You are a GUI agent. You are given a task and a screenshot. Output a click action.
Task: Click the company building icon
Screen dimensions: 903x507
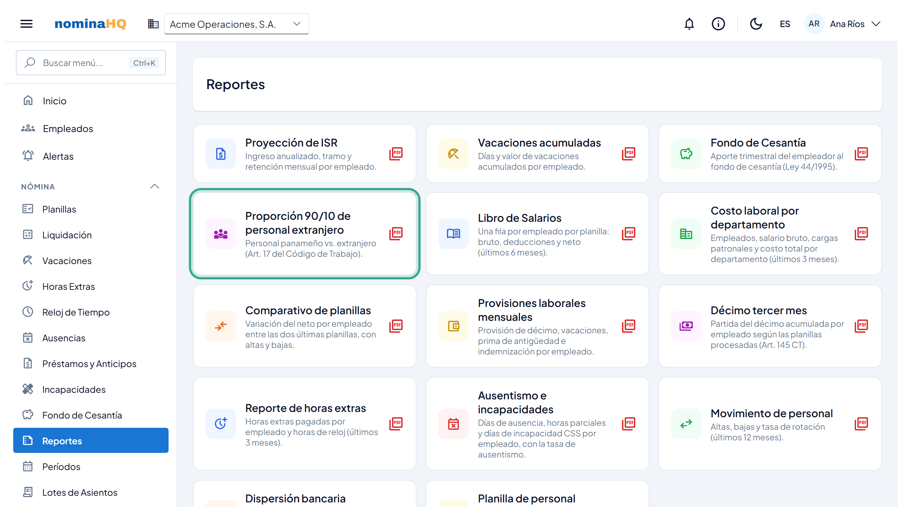click(153, 24)
